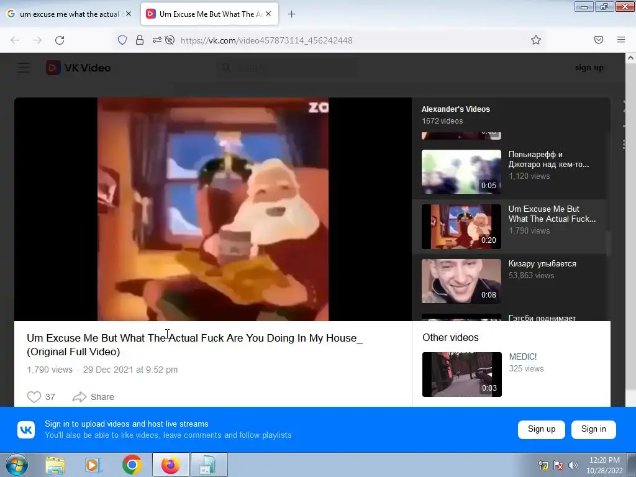
Task: Click the address bar URL
Action: [x=266, y=40]
